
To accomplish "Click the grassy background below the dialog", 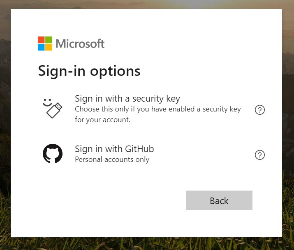I will [x=146, y=244].
